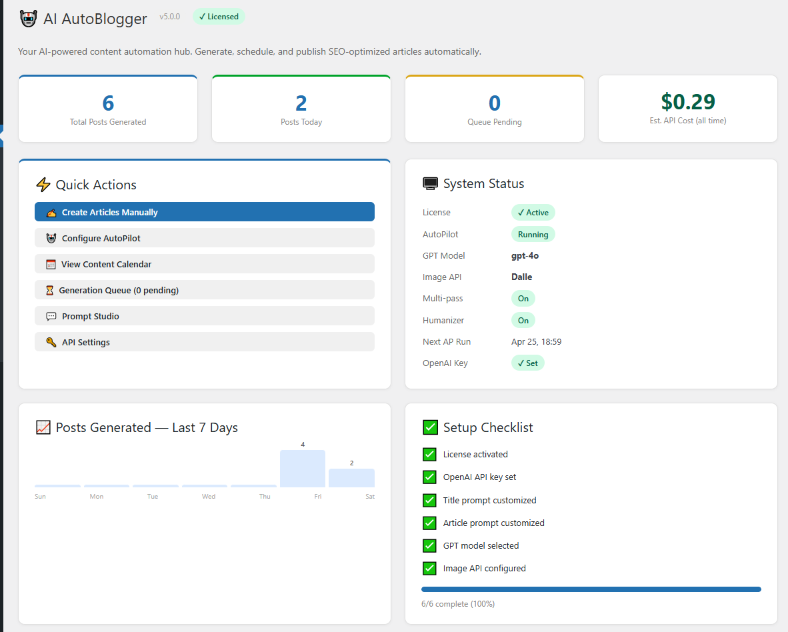Click the Sun label on the chart
788x632 pixels.
pyautogui.click(x=40, y=497)
